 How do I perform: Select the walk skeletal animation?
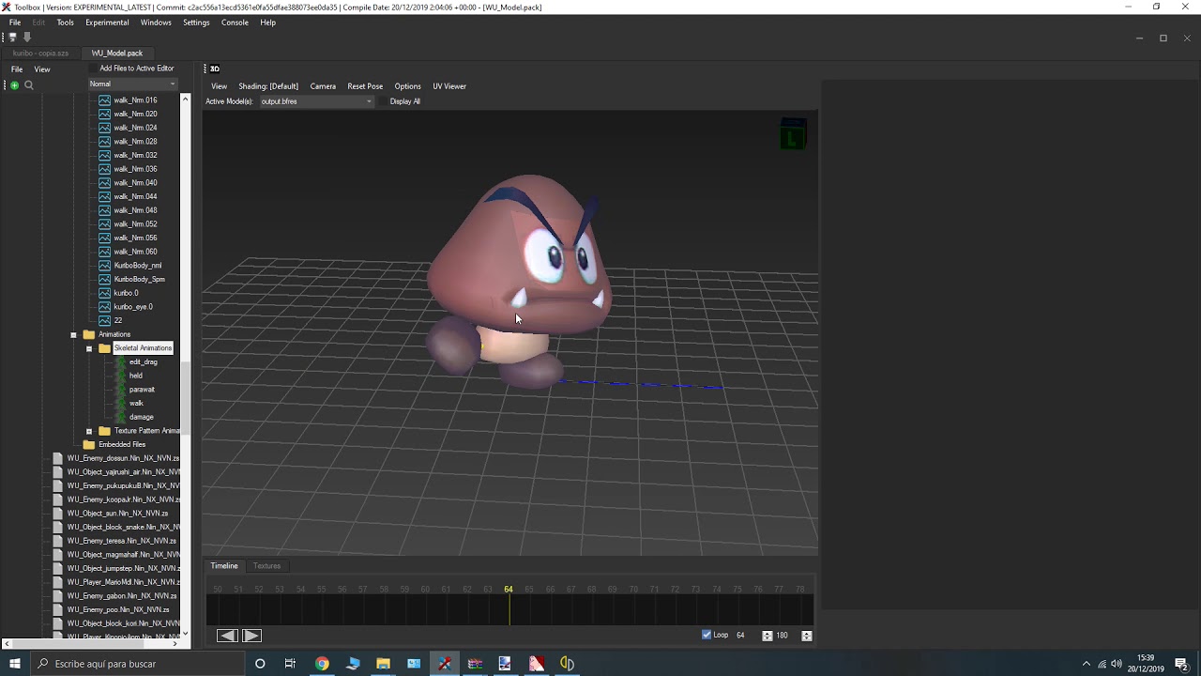tap(136, 403)
